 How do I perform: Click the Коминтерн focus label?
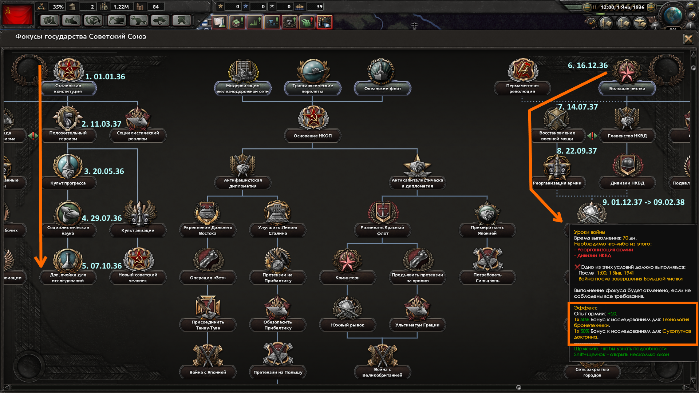(347, 278)
